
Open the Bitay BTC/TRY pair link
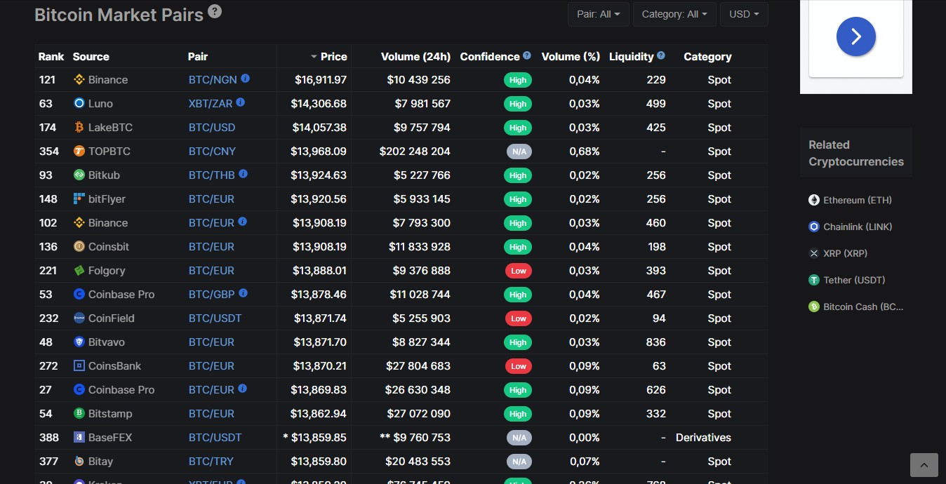click(211, 461)
